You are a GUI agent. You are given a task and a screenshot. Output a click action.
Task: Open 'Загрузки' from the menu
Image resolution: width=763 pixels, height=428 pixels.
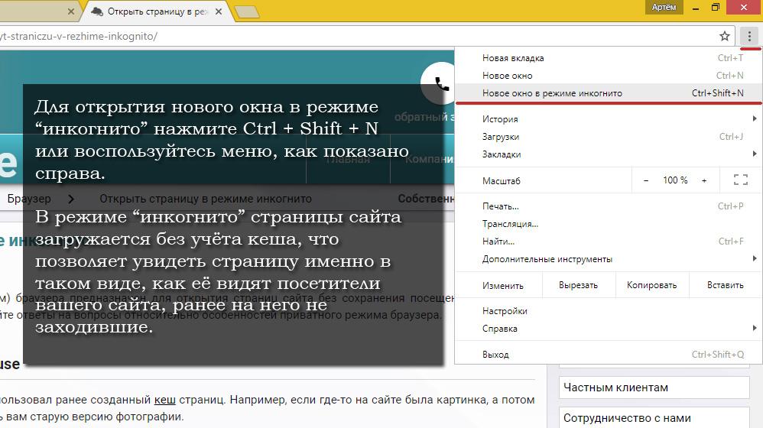point(609,137)
